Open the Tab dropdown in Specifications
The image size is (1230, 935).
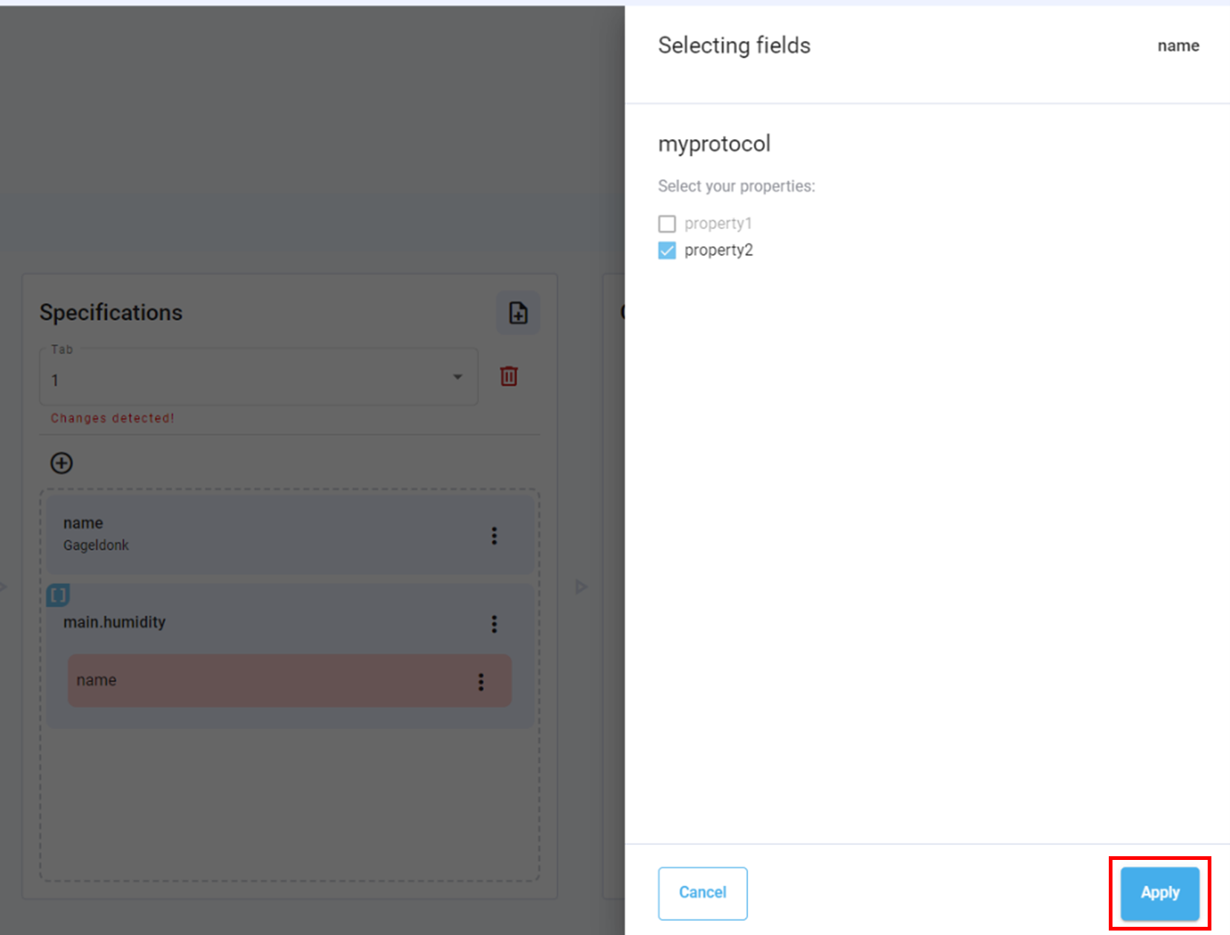258,380
